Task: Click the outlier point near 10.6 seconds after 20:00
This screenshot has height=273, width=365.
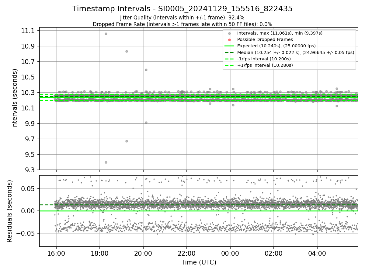Action: (x=146, y=70)
